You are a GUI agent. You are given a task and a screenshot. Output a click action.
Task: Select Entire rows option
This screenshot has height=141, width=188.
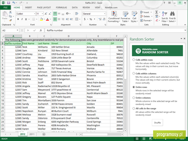134,87
